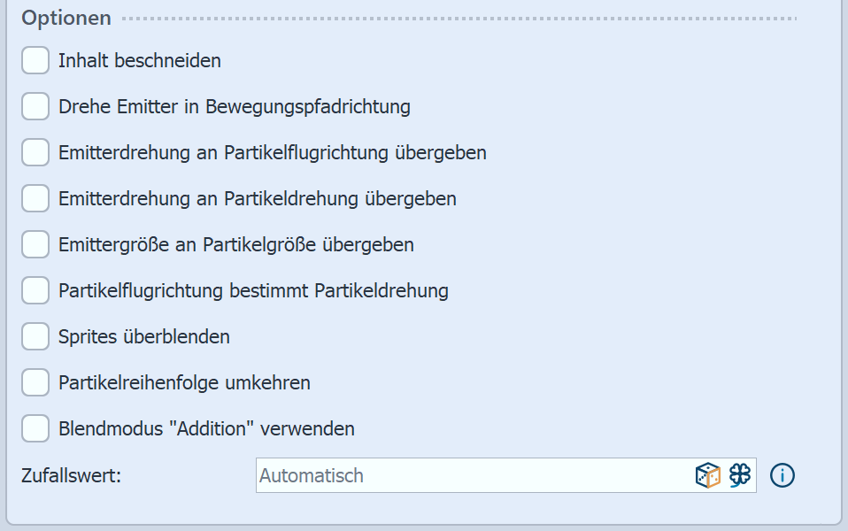Click the "Sprites überblenden" text label
Screen dimensions: 848x531
coord(143,336)
